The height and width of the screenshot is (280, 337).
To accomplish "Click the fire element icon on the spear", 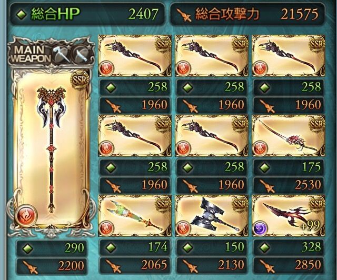I will 260,148.
